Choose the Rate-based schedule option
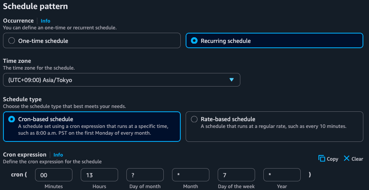The height and width of the screenshot is (190, 369). [x=194, y=119]
